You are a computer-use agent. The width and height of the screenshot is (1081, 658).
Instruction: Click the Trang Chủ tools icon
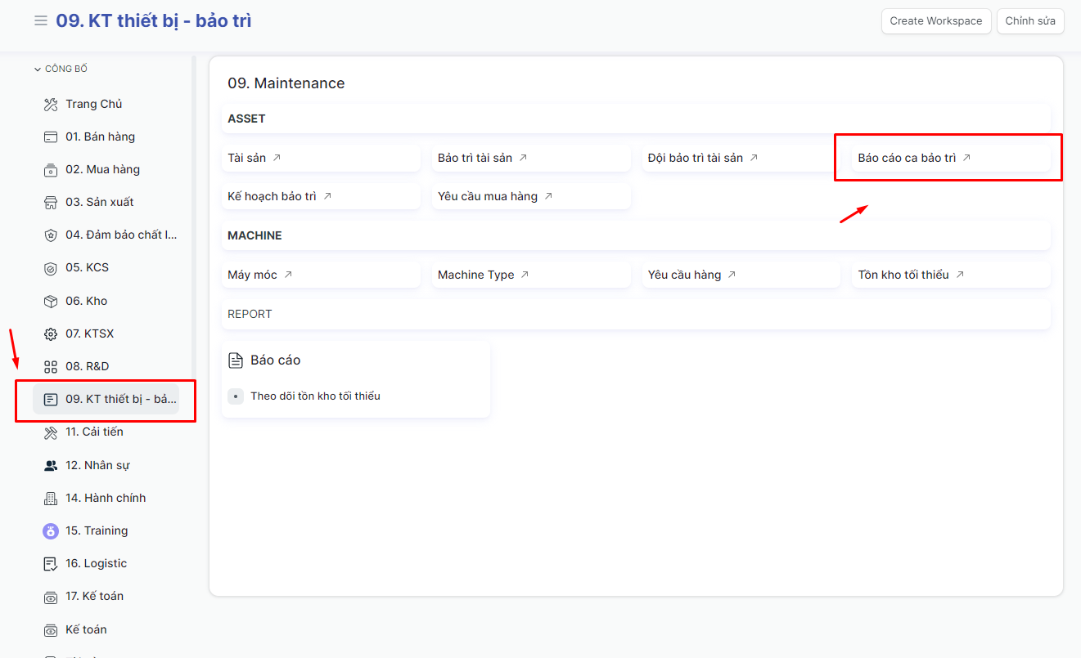51,105
